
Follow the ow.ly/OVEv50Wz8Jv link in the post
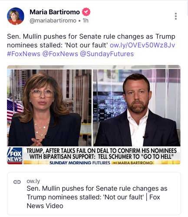[142, 45]
